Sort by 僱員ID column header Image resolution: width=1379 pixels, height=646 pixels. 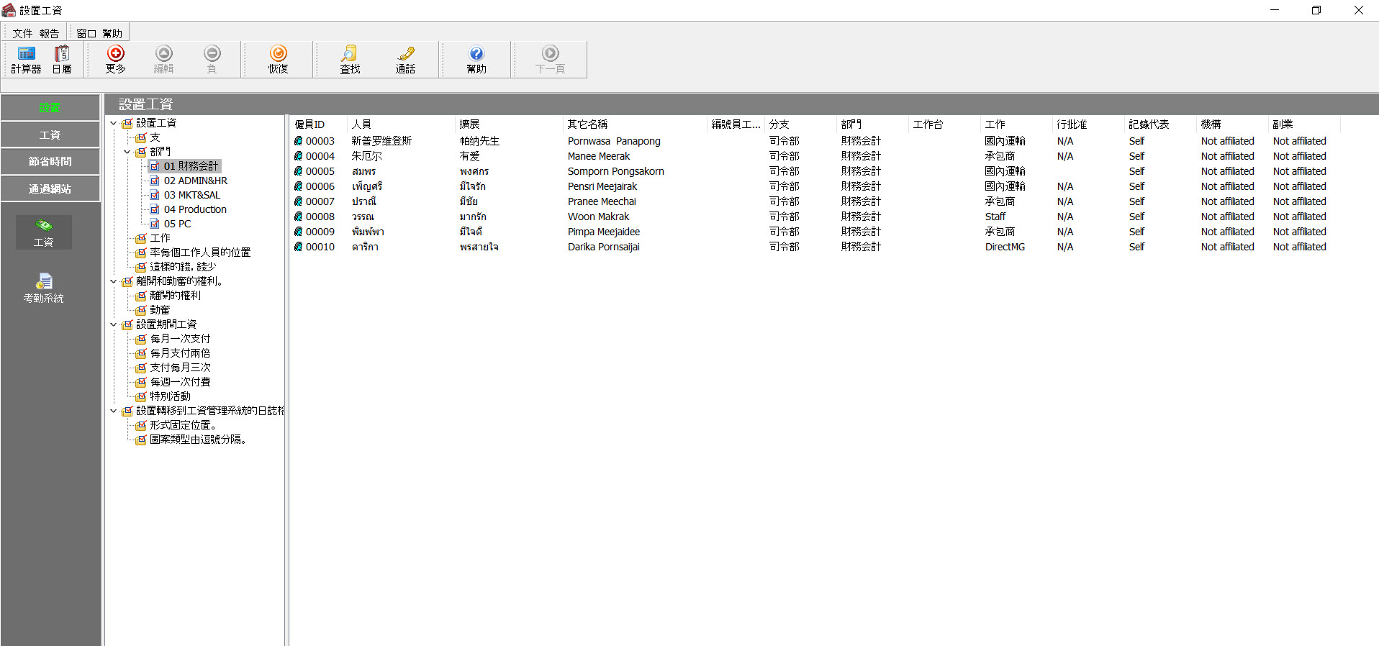tap(318, 124)
